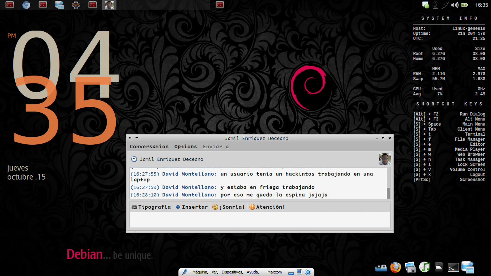Click the battery indicator in the tray

click(x=465, y=5)
